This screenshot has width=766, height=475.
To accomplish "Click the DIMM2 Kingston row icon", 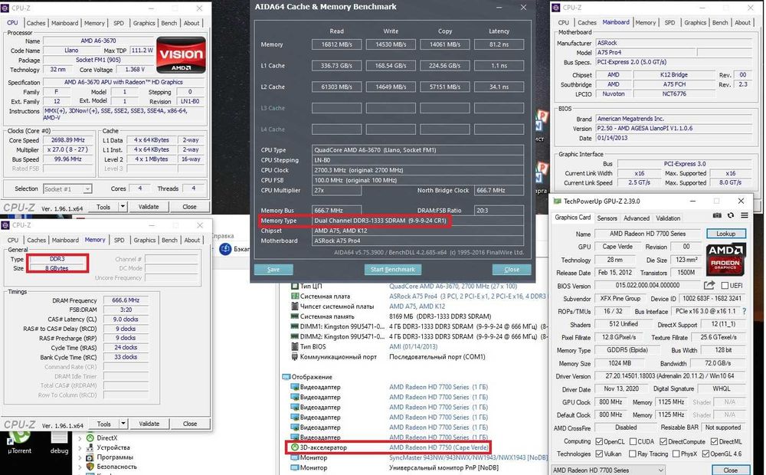I will tap(295, 336).
